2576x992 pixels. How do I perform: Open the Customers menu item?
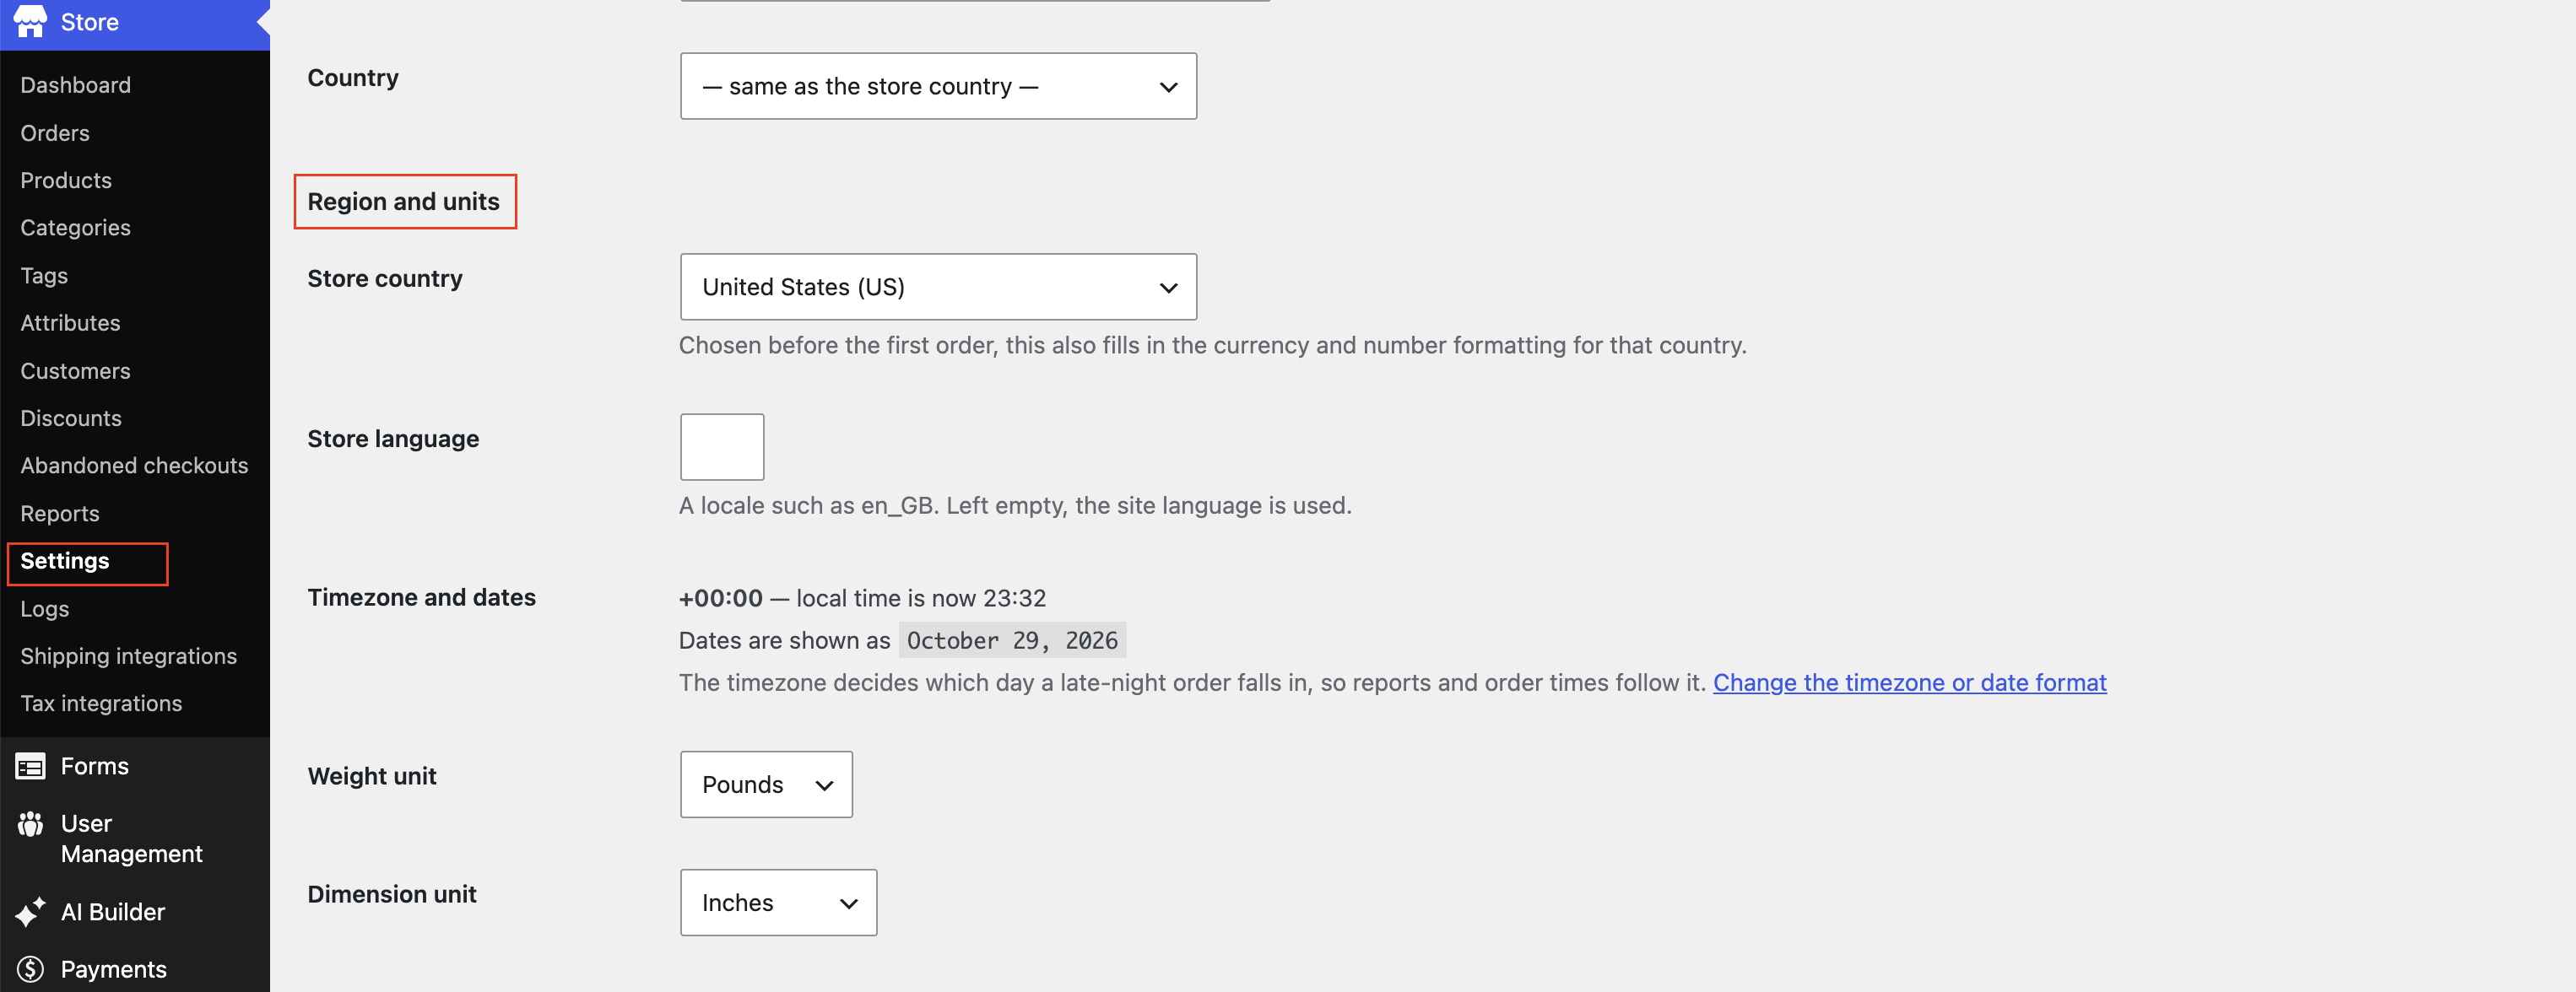75,370
